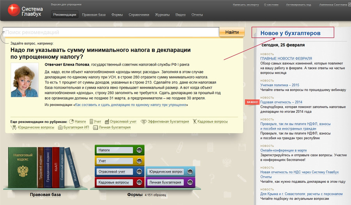Click the ВАЖНО! red badge
Viewport: 351px width, 205px height.
pos(252,102)
